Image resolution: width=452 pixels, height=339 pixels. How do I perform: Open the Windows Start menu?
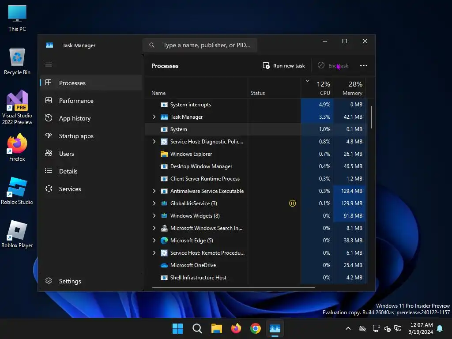pos(177,328)
